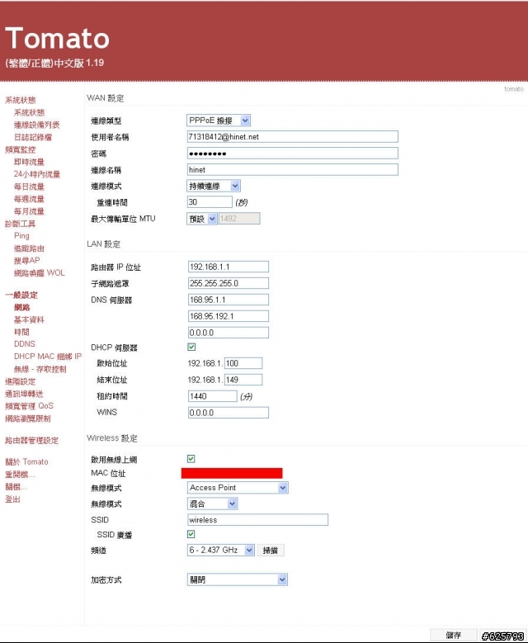The image size is (528, 643).
Task: Open 診斷工具 menu section
Action: pyautogui.click(x=20, y=224)
